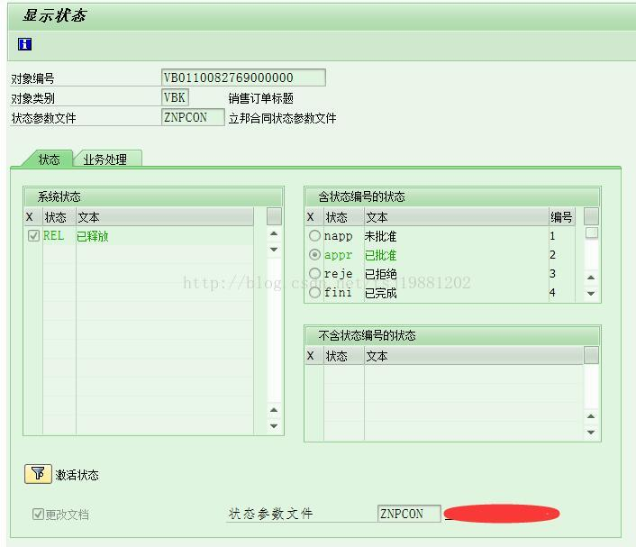This screenshot has height=547, width=636.
Task: Click the 编号 column header
Action: [561, 217]
